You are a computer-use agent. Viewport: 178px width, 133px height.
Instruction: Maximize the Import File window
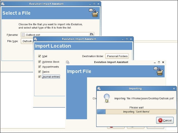click(x=159, y=62)
